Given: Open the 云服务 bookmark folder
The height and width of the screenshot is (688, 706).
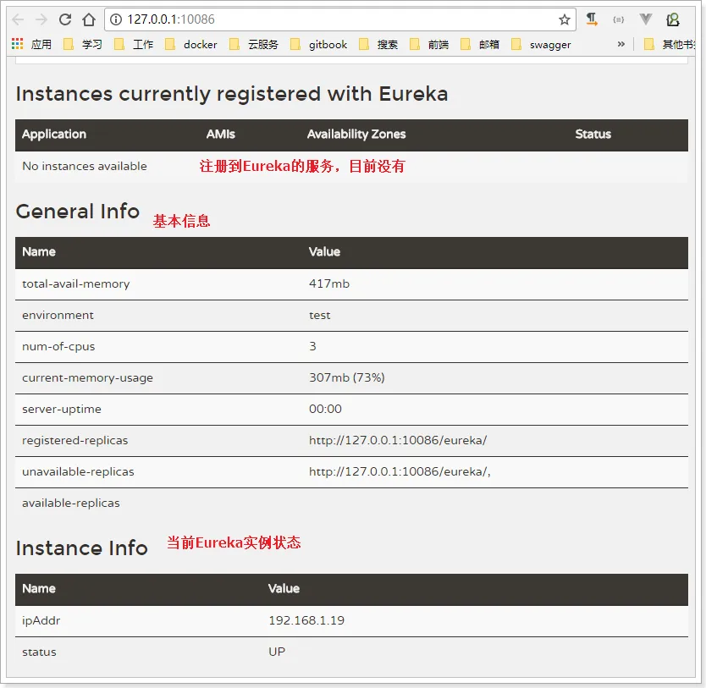Looking at the screenshot, I should [x=254, y=44].
